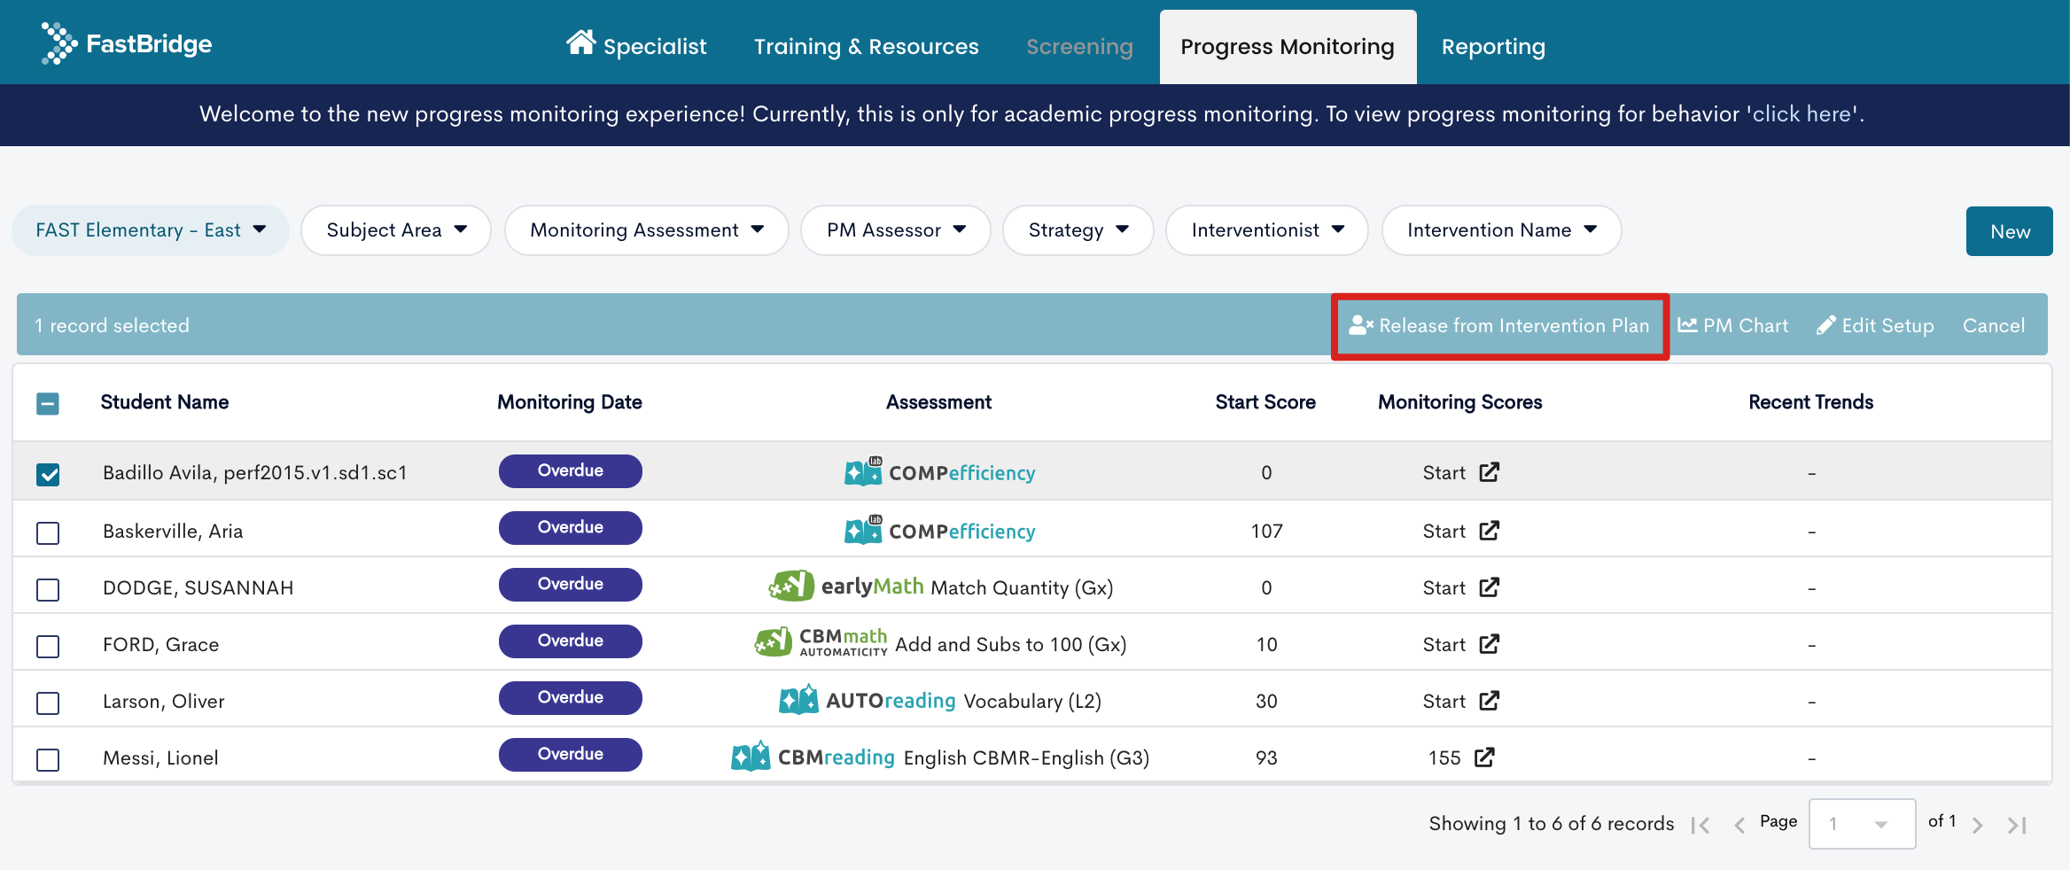Open the Screening tab

click(1079, 46)
